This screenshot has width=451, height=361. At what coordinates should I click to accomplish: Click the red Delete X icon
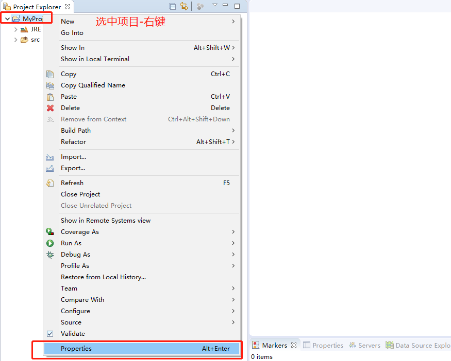click(50, 108)
